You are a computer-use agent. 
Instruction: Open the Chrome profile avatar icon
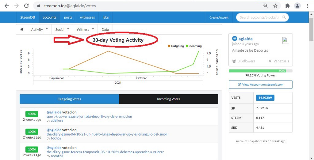(297, 6)
